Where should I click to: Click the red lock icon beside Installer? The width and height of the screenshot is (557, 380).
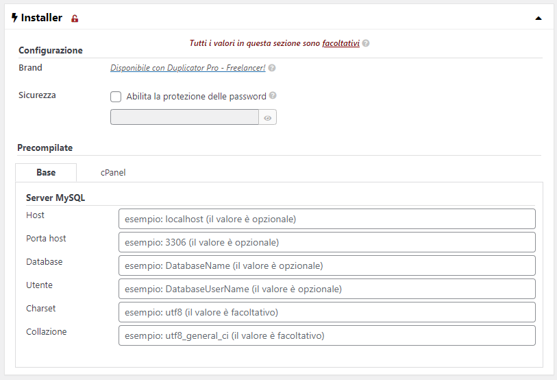pyautogui.click(x=75, y=19)
